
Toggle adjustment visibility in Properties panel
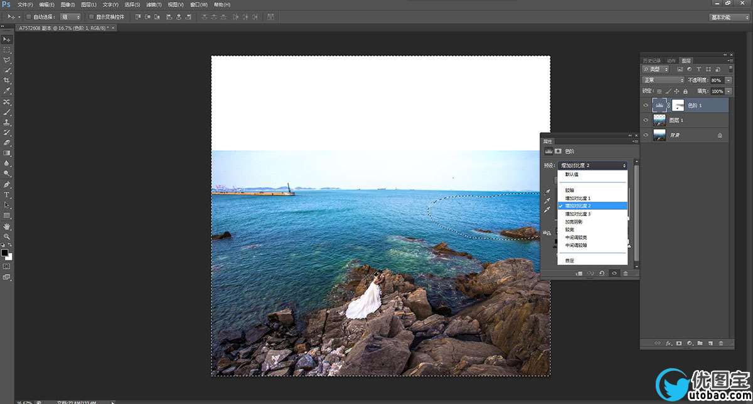coord(614,273)
